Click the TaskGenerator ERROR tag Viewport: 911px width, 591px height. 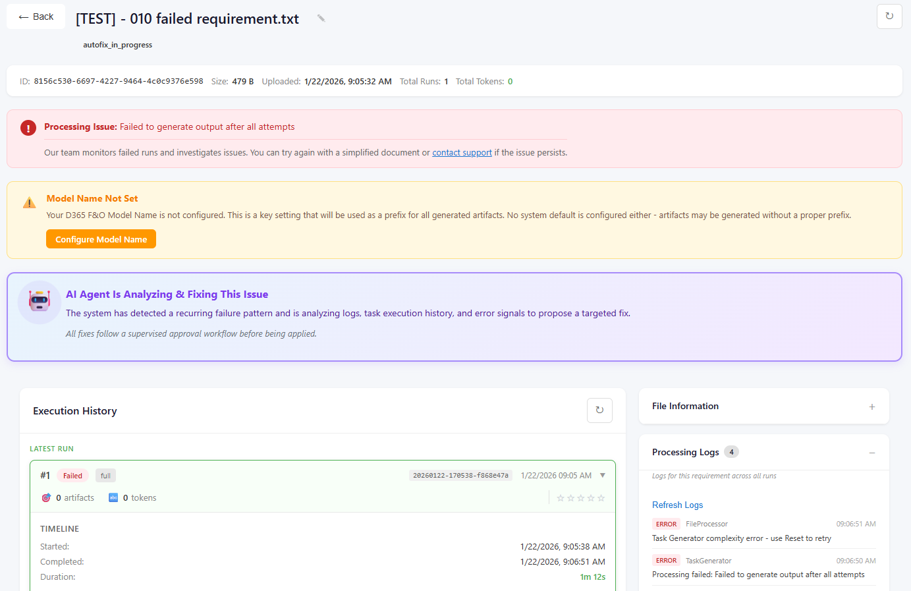click(666, 561)
